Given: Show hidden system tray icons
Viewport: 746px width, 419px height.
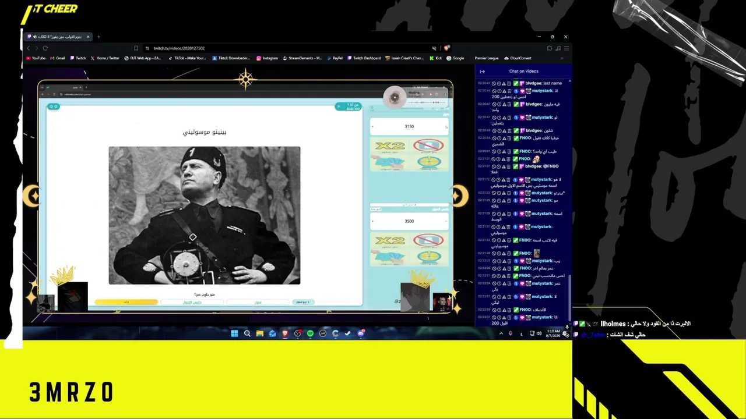Looking at the screenshot, I should 501,333.
